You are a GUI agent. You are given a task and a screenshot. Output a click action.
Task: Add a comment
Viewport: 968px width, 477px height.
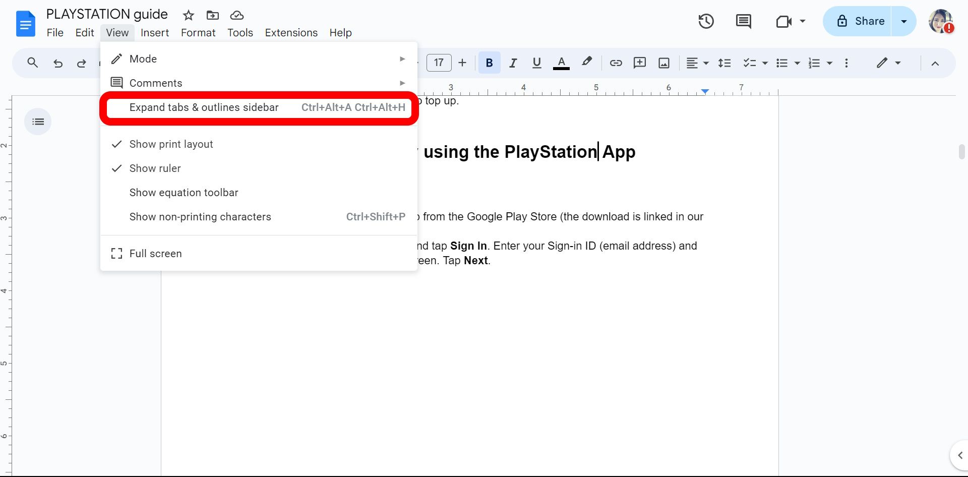click(640, 63)
